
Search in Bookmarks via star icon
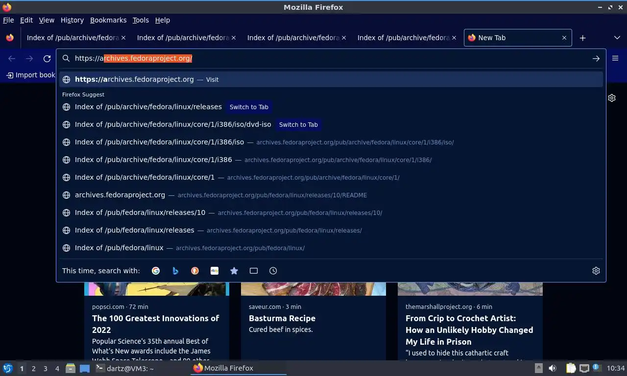tap(234, 271)
